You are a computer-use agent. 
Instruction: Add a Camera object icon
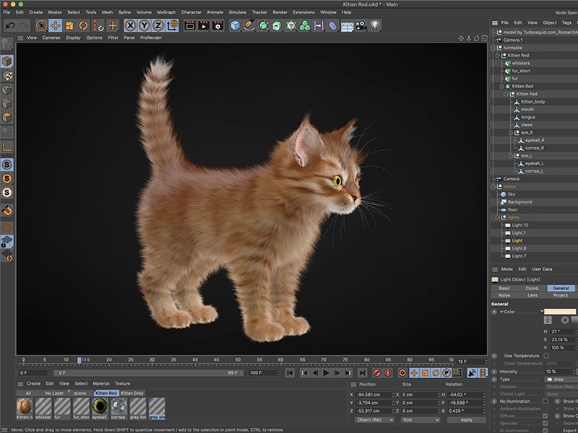pos(361,26)
